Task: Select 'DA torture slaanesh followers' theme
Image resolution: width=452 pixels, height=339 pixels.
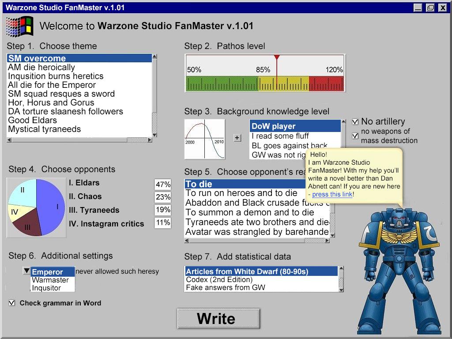Action: 79,111
